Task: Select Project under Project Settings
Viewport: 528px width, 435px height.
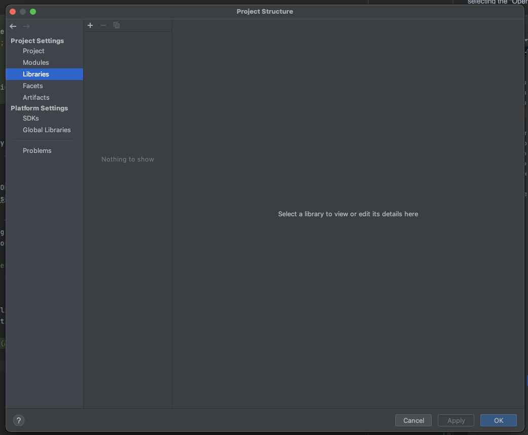Action: 33,51
